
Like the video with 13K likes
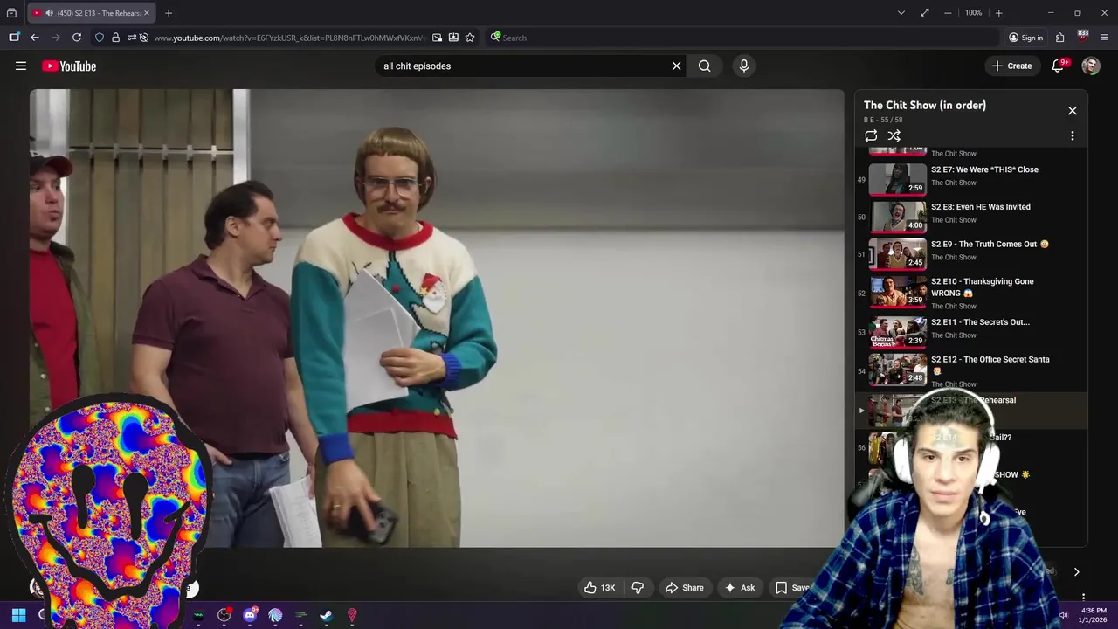pos(600,588)
